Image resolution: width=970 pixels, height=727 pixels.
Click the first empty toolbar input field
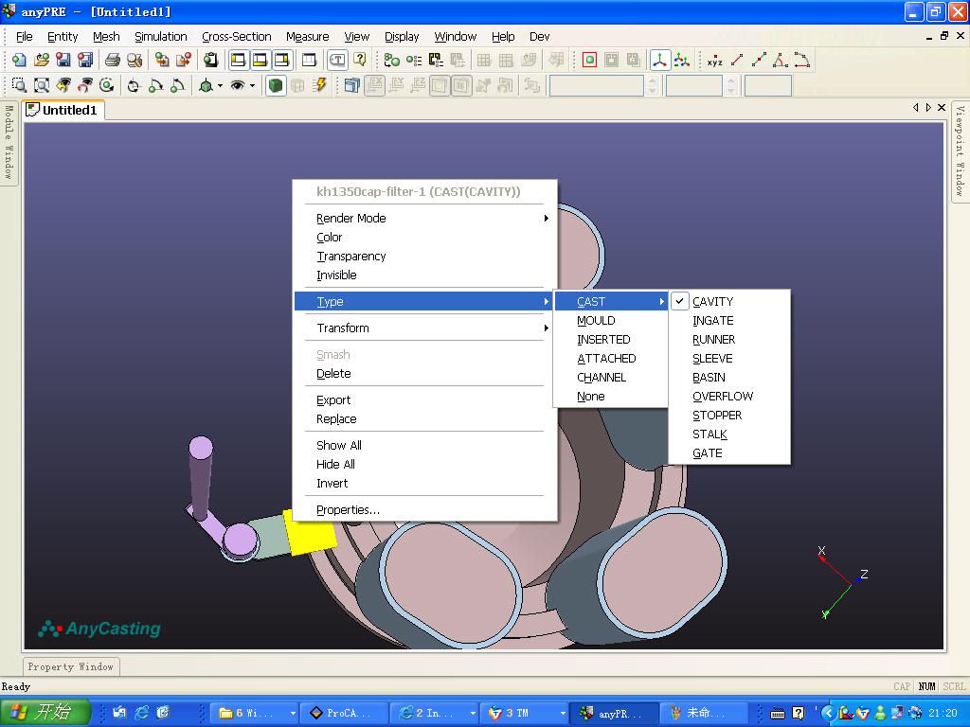[x=597, y=85]
